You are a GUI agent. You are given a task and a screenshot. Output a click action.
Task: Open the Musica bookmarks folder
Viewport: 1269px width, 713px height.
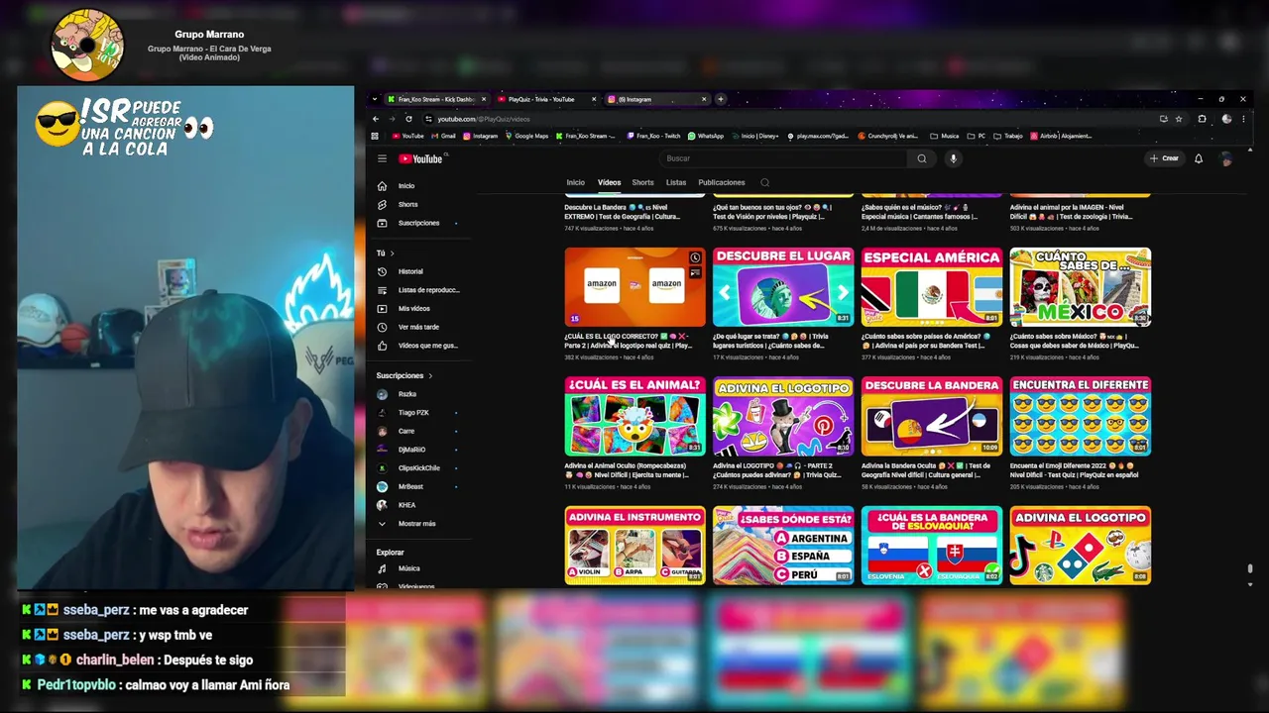944,136
